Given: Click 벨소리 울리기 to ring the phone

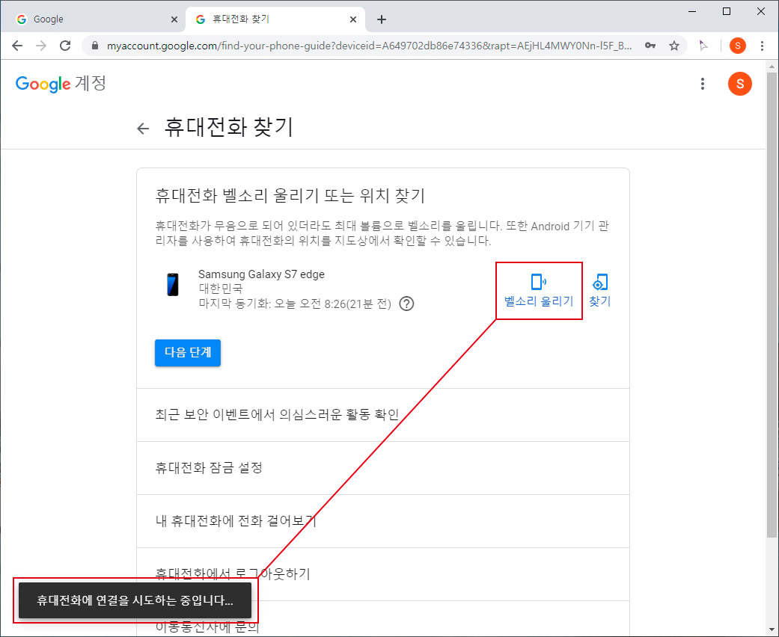Looking at the screenshot, I should point(539,290).
